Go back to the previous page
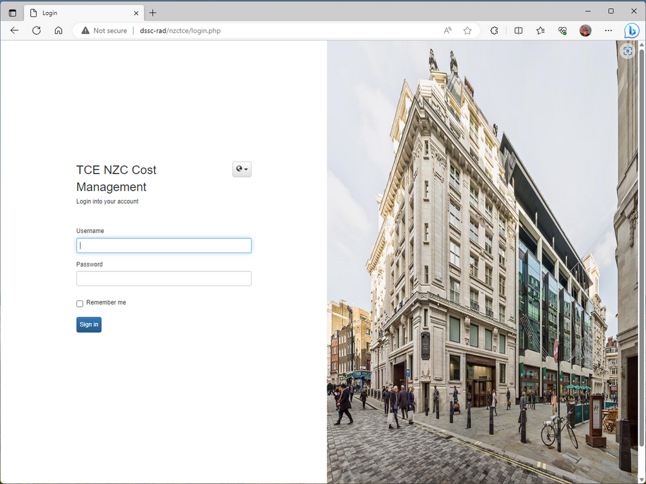This screenshot has width=646, height=484. 15,30
